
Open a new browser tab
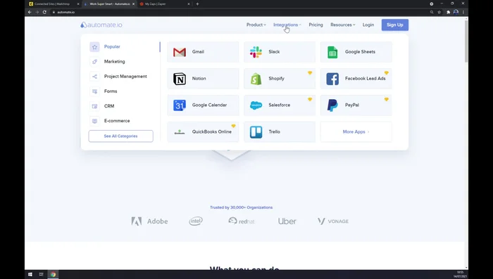coord(197,4)
